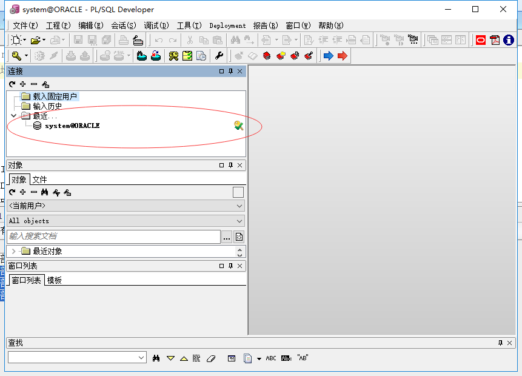
Task: Click the key icon beside system@ORACLE
Action: (239, 126)
